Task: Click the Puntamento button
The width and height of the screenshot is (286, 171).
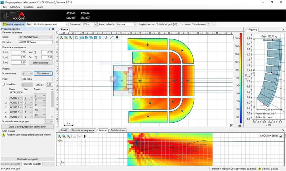Action: pyautogui.click(x=43, y=73)
